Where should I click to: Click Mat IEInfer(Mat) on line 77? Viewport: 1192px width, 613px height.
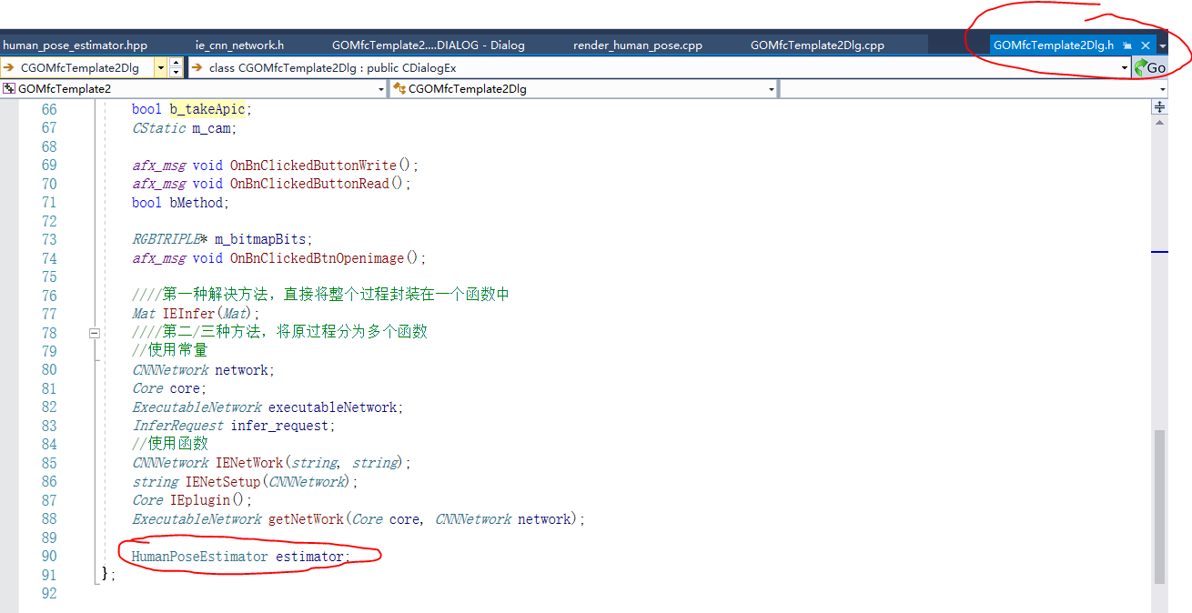[x=196, y=314]
